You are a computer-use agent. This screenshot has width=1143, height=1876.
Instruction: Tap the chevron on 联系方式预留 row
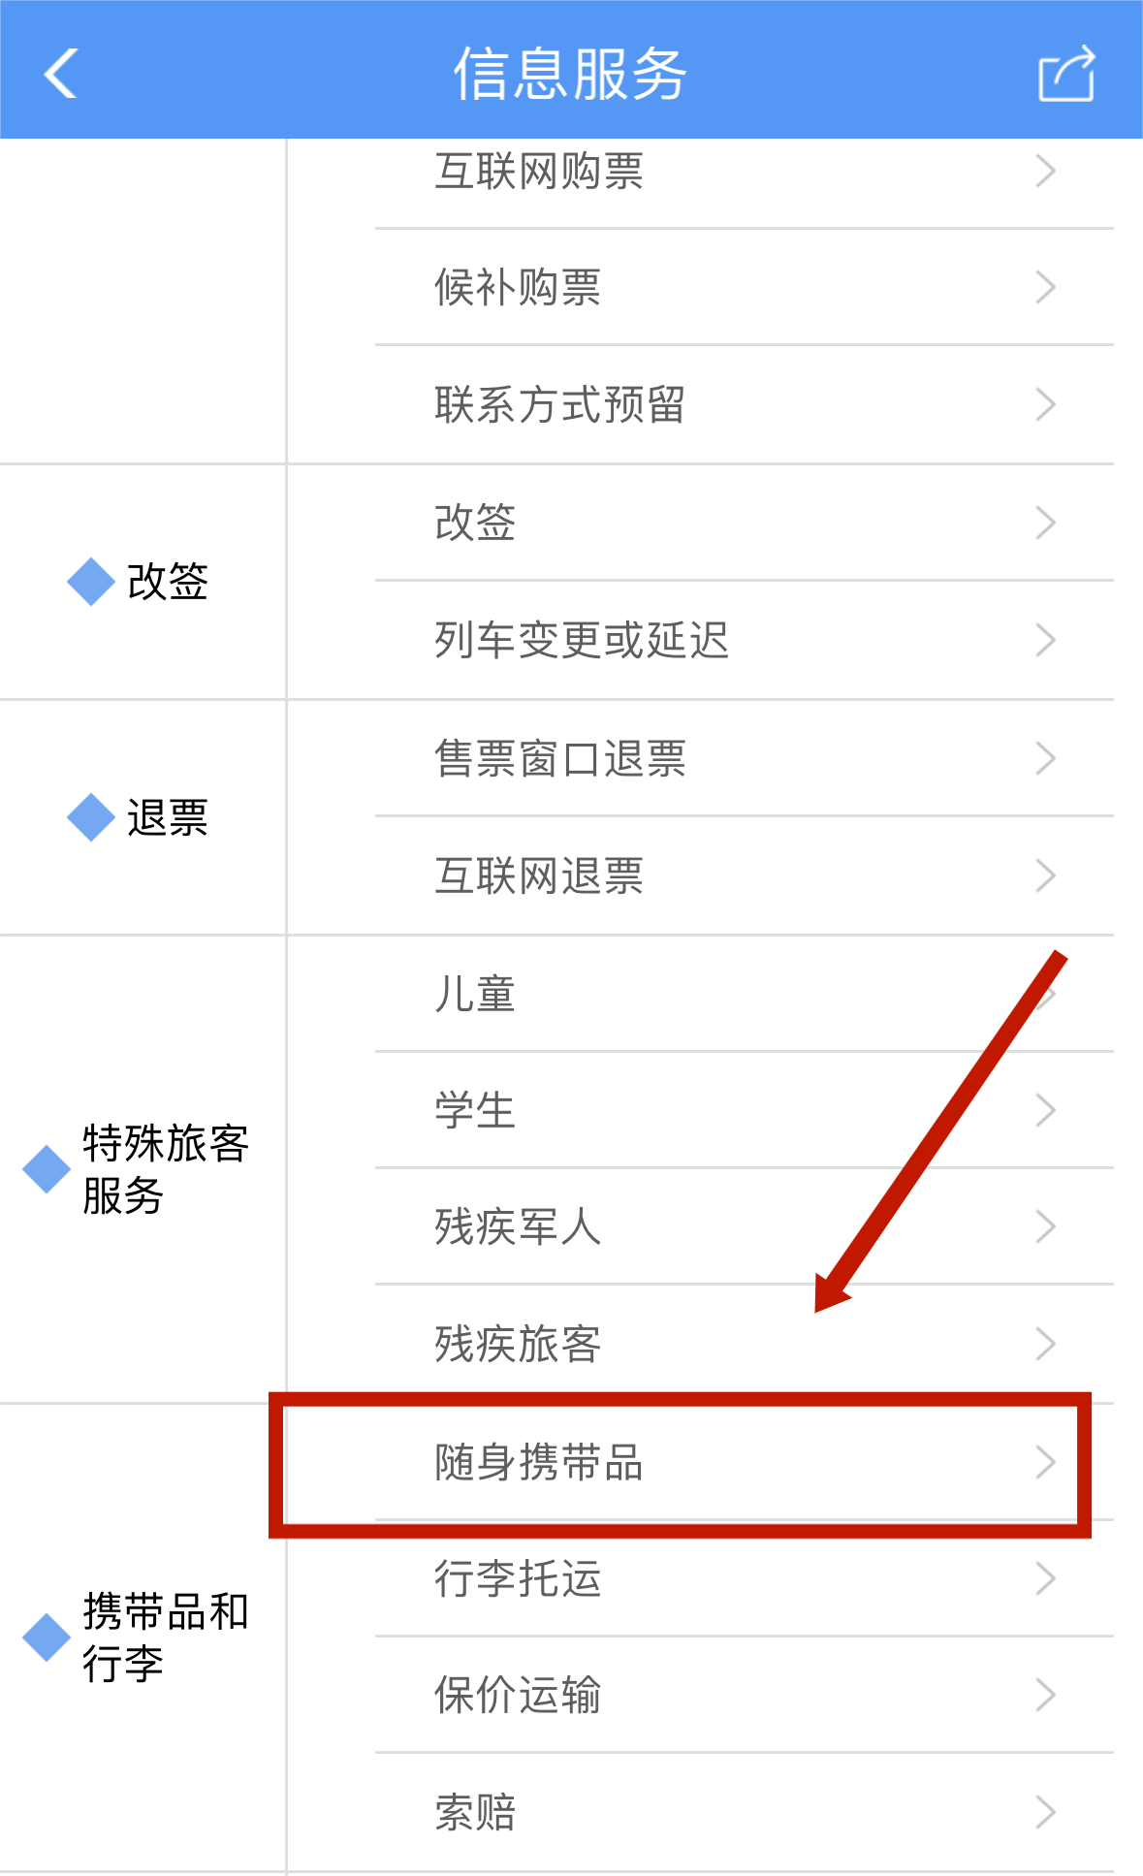pos(1045,404)
